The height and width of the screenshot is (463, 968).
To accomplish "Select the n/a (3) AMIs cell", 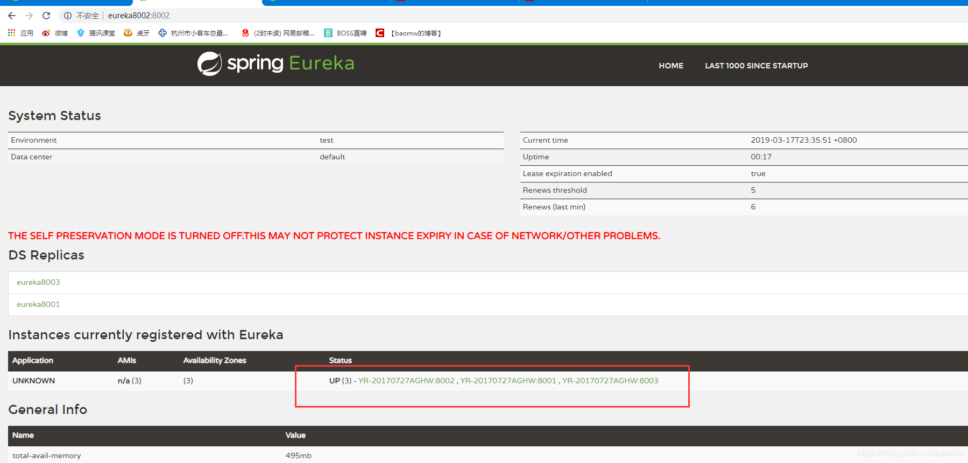I will [129, 381].
